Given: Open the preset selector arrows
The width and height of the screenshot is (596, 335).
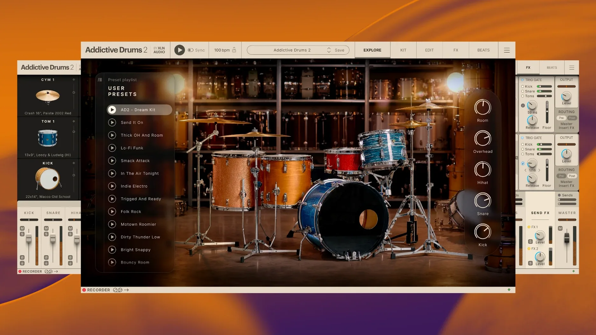Looking at the screenshot, I should click(x=329, y=50).
